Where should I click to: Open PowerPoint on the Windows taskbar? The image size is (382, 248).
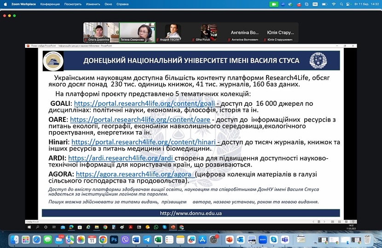click(x=173, y=227)
